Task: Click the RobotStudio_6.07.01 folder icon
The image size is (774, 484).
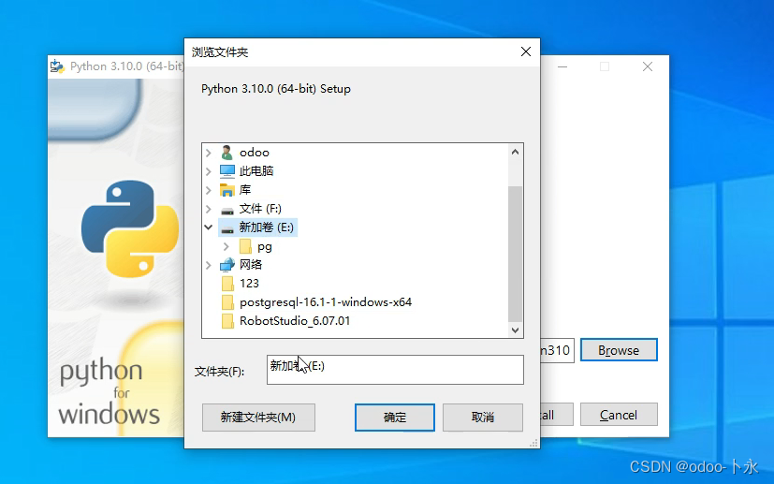Action: tap(227, 321)
